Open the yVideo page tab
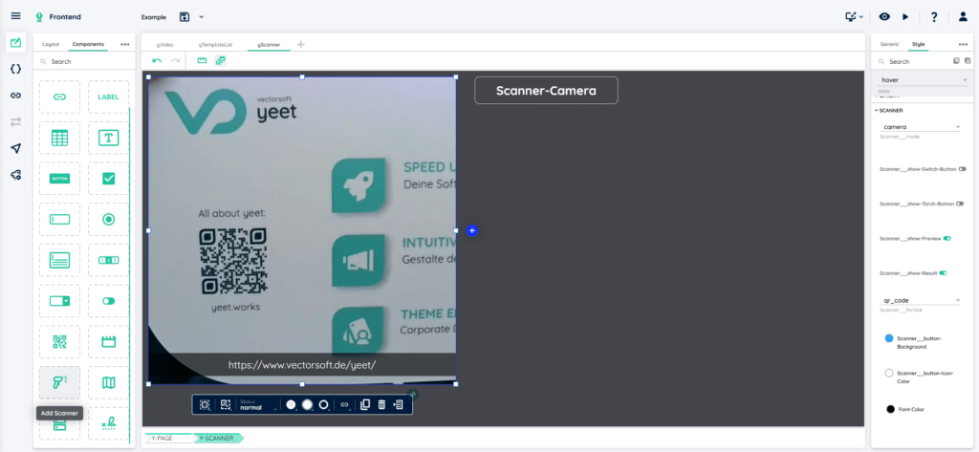Image resolution: width=979 pixels, height=452 pixels. 164,45
